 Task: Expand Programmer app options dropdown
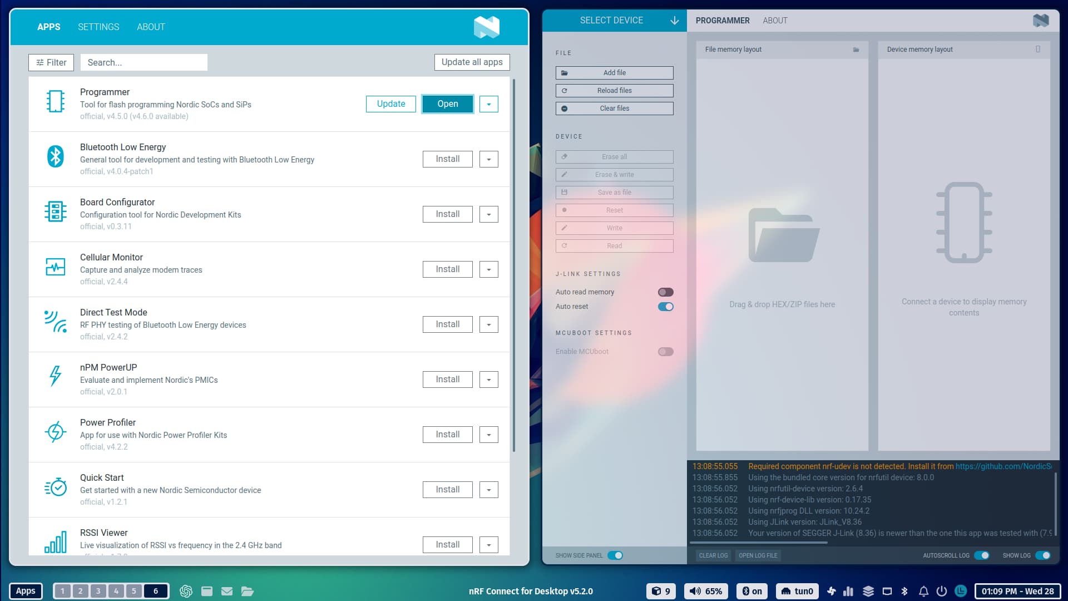click(489, 104)
